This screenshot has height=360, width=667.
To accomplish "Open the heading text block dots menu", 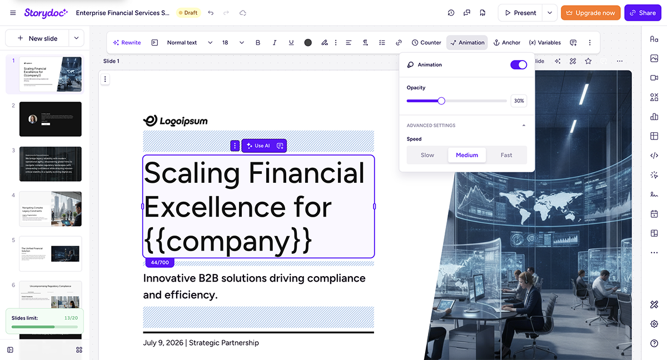I will point(235,146).
